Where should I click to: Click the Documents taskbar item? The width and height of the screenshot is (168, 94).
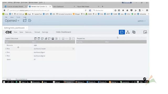[x=35, y=82]
